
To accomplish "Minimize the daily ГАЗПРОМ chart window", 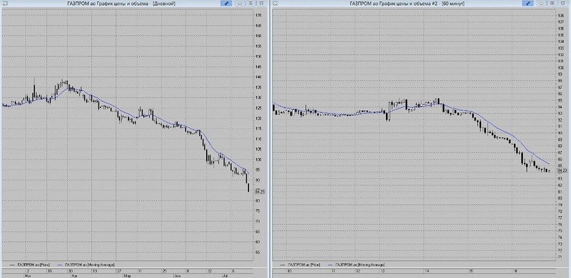I will coord(240,3).
